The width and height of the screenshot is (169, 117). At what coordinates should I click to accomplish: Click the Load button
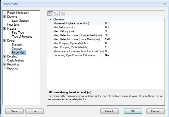tap(34, 111)
